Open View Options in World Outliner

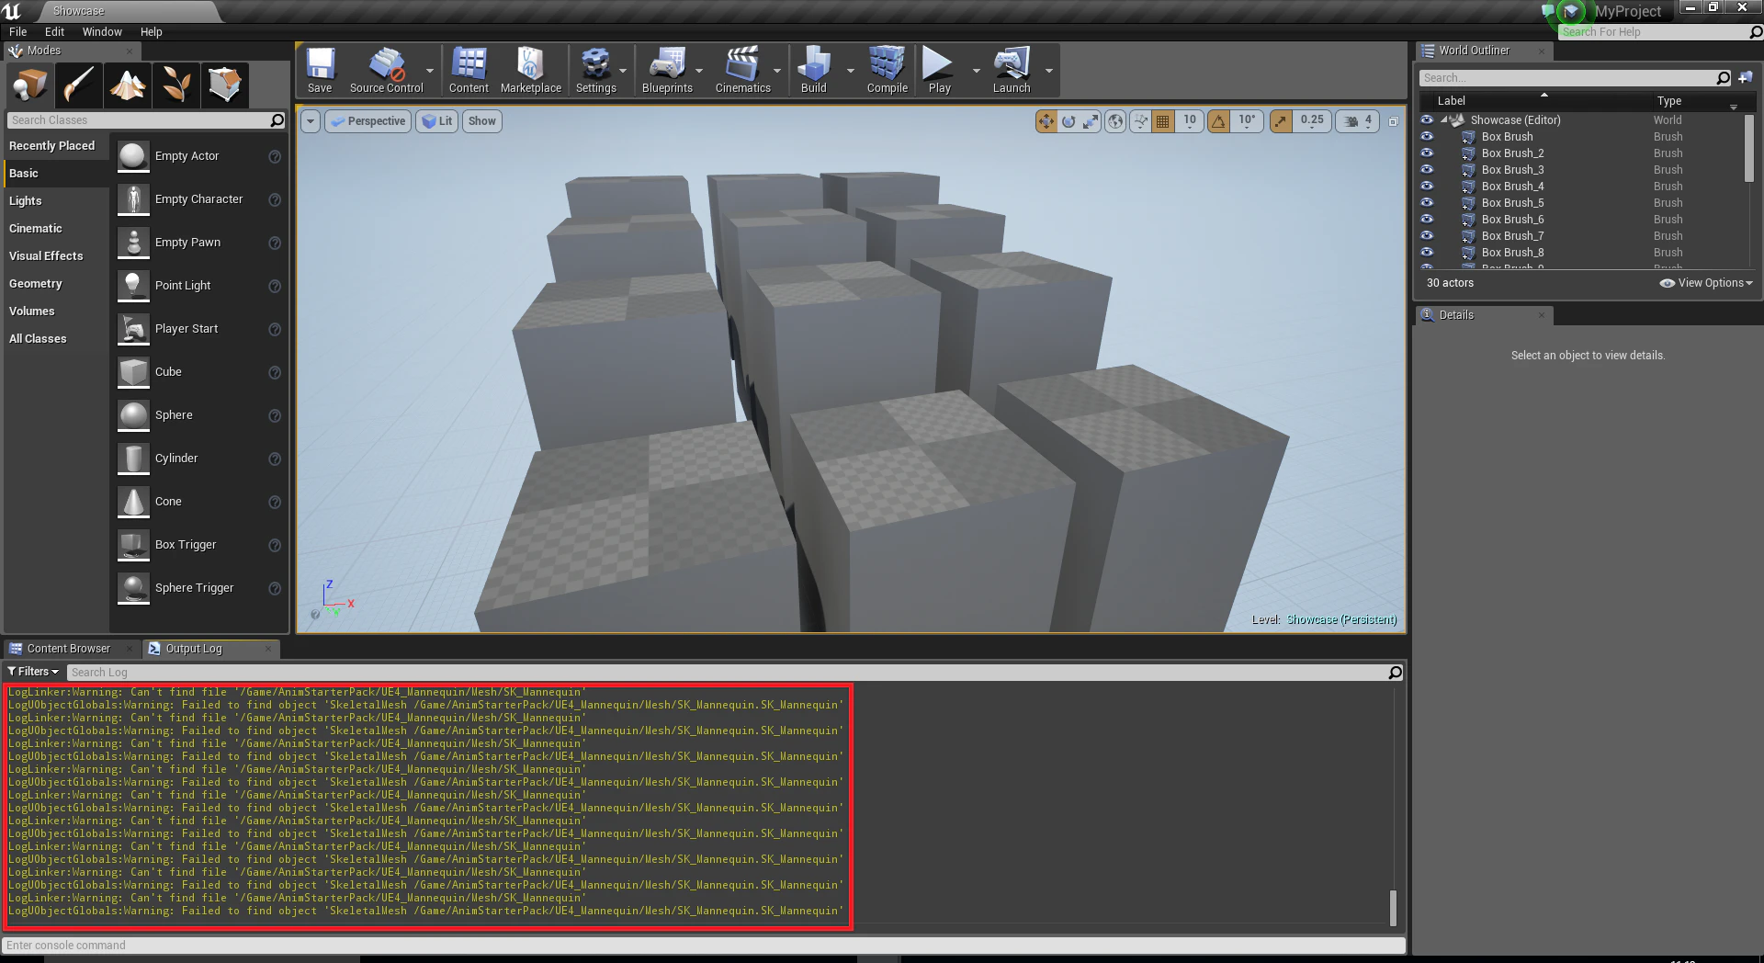1706,283
